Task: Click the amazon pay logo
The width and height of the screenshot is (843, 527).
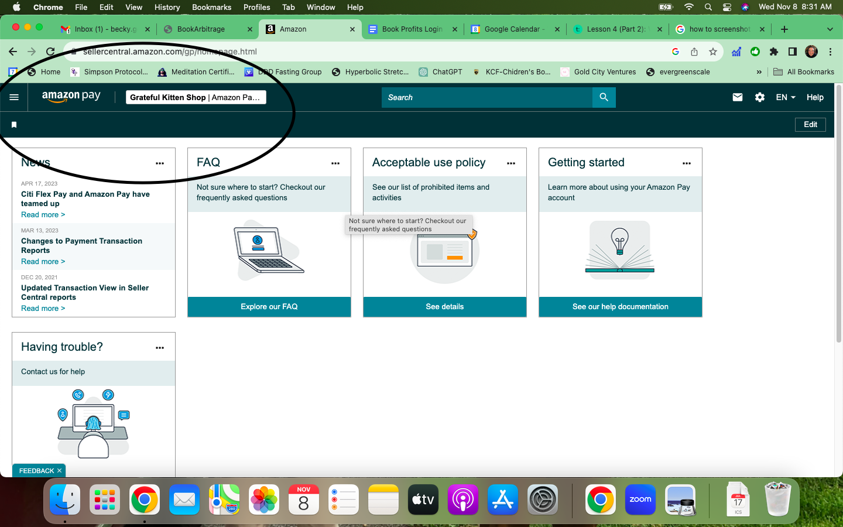Action: click(x=71, y=97)
